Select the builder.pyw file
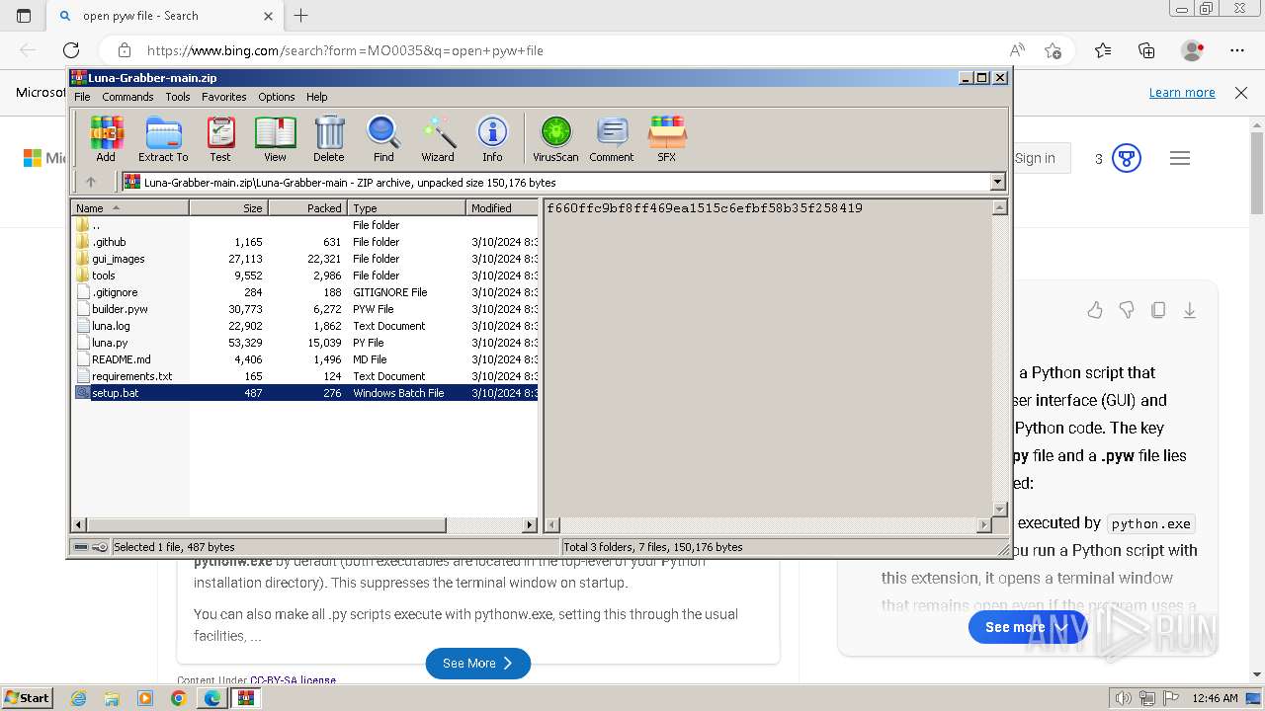This screenshot has width=1265, height=711. (x=305, y=309)
